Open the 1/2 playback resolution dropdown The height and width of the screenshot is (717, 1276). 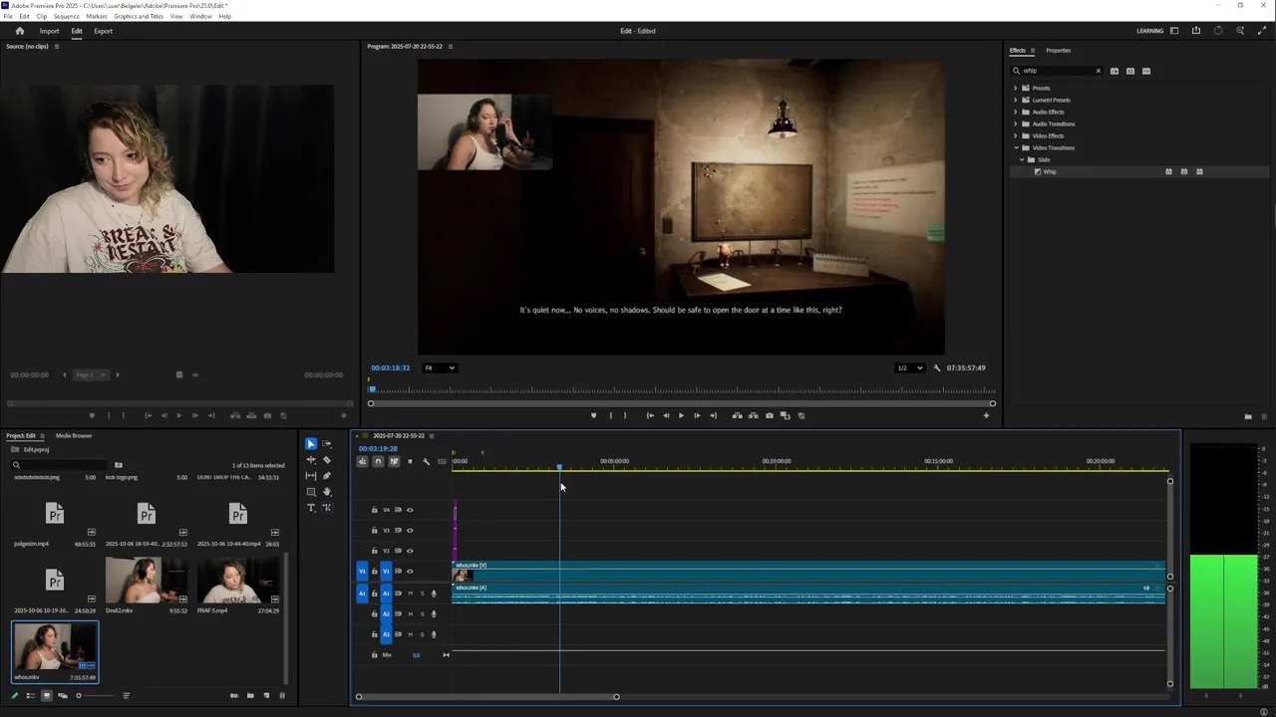(x=908, y=367)
